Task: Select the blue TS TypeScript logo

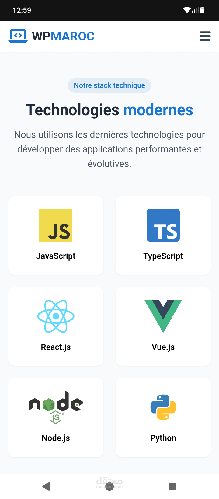Action: click(163, 225)
